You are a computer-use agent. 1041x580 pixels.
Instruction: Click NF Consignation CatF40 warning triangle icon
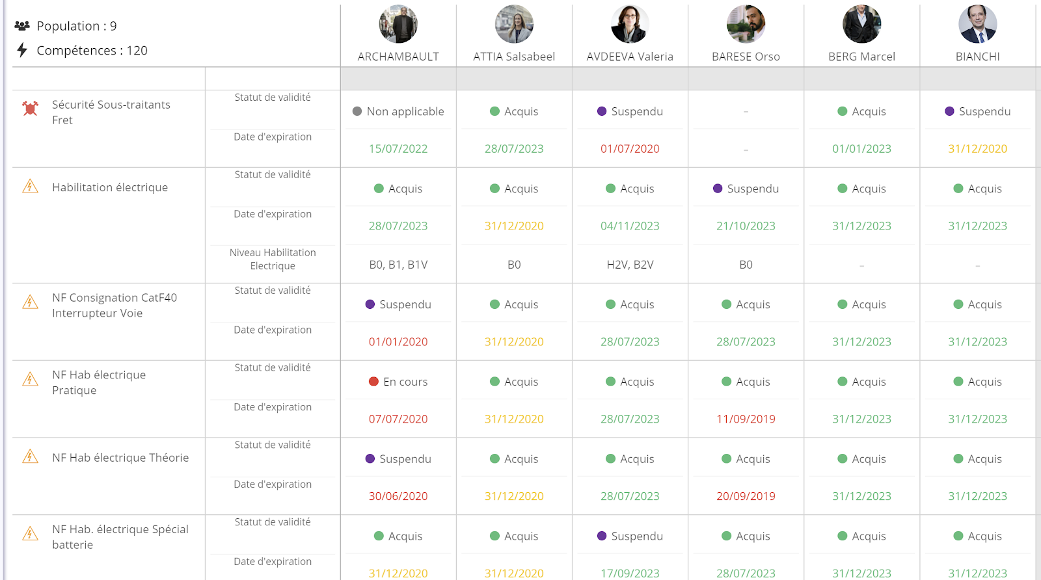pos(30,302)
